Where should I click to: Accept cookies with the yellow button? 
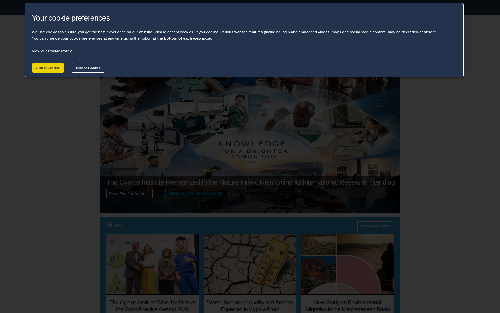point(48,68)
